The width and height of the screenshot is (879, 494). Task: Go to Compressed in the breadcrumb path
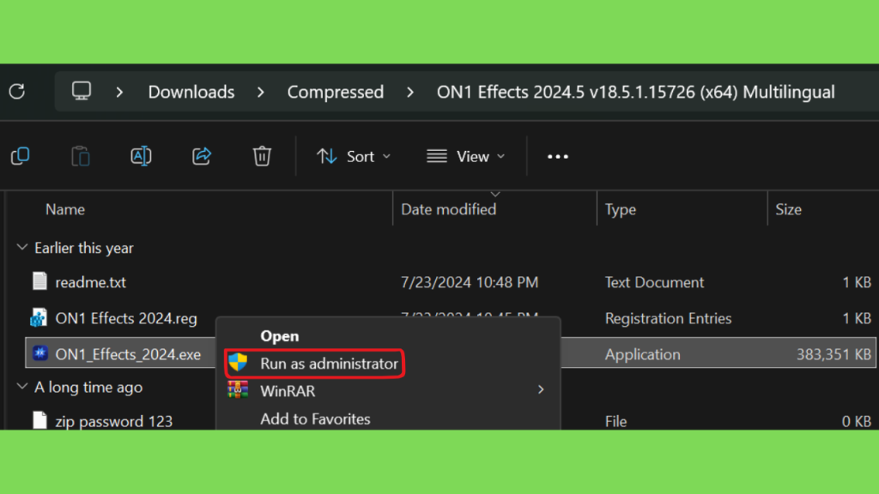pos(336,92)
